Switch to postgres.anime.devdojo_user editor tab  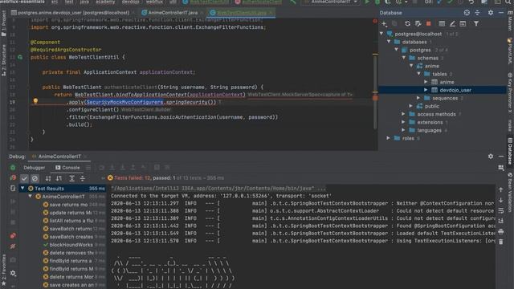[73, 13]
